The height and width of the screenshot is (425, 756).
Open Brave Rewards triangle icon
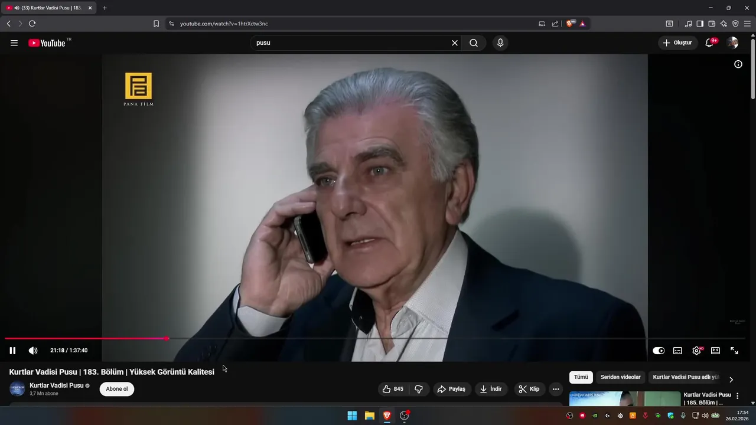coord(582,24)
